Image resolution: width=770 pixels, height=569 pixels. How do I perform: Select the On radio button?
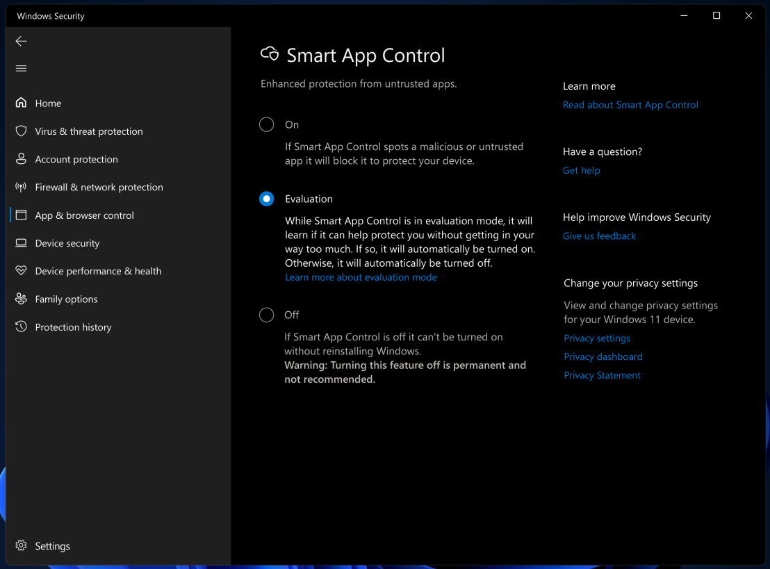point(267,124)
